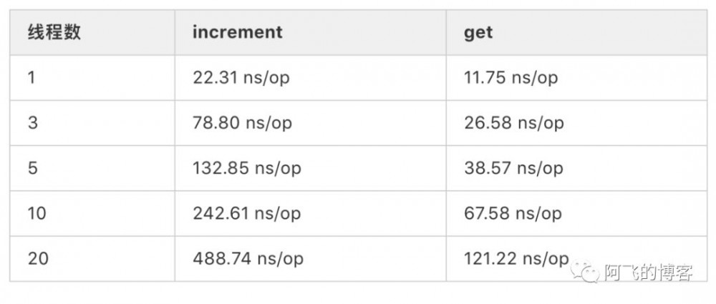Select the thread count 1 cell
716x304 pixels.
(x=32, y=78)
